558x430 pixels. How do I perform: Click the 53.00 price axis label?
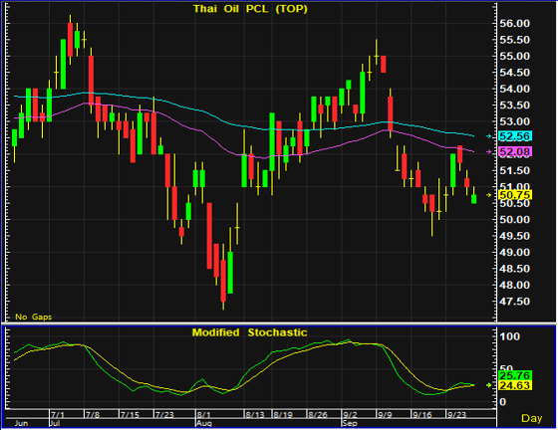coord(514,121)
